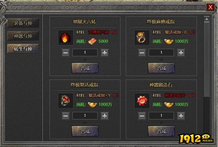The height and width of the screenshot is (147, 218).
Task: Click the gold ingot icon under 神器锻造石
Action: point(169,105)
